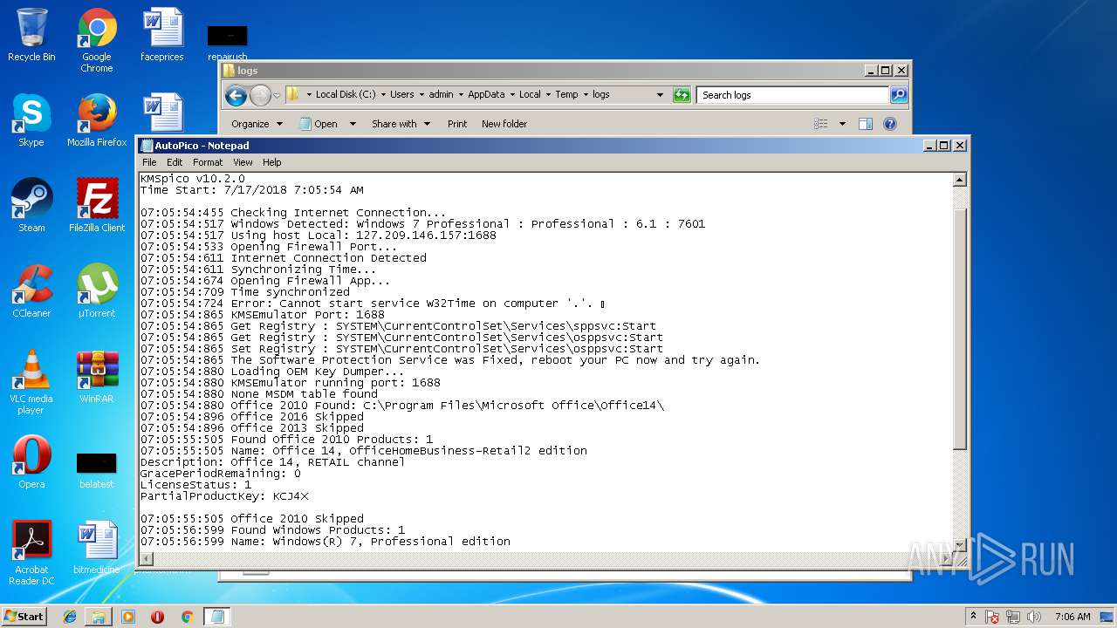The height and width of the screenshot is (628, 1117).
Task: Expand the address bar history dropdown
Action: [660, 95]
